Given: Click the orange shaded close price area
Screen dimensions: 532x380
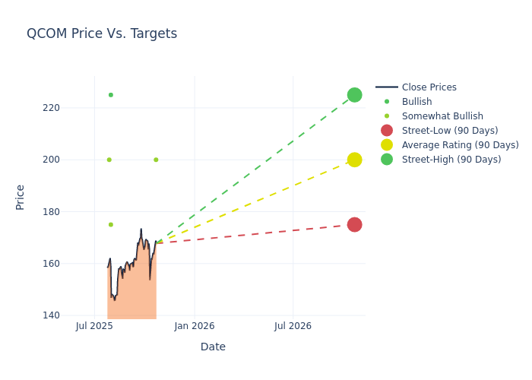Looking at the screenshot, I should click(133, 293).
